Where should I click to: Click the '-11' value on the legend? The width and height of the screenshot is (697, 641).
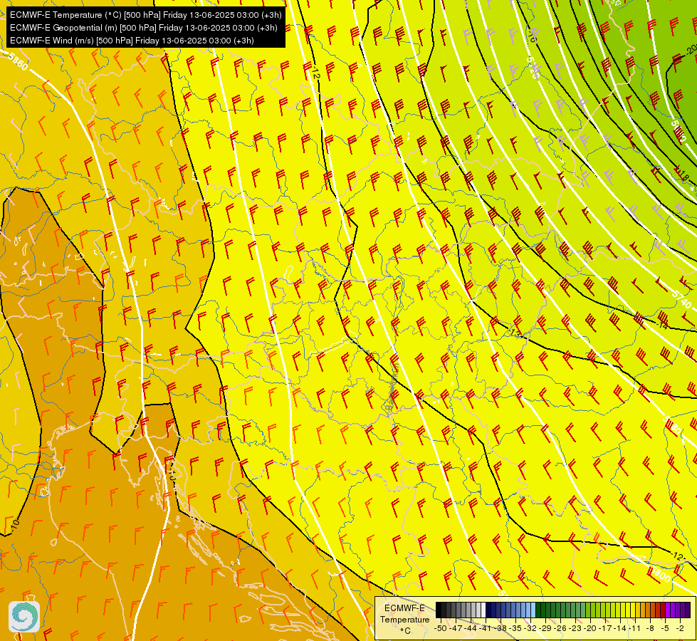pos(634,628)
